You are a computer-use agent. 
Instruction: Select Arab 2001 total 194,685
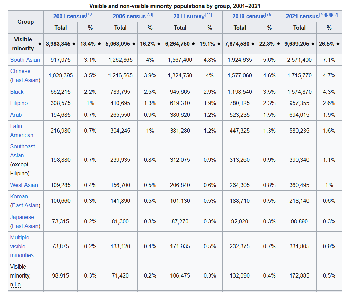61,115
